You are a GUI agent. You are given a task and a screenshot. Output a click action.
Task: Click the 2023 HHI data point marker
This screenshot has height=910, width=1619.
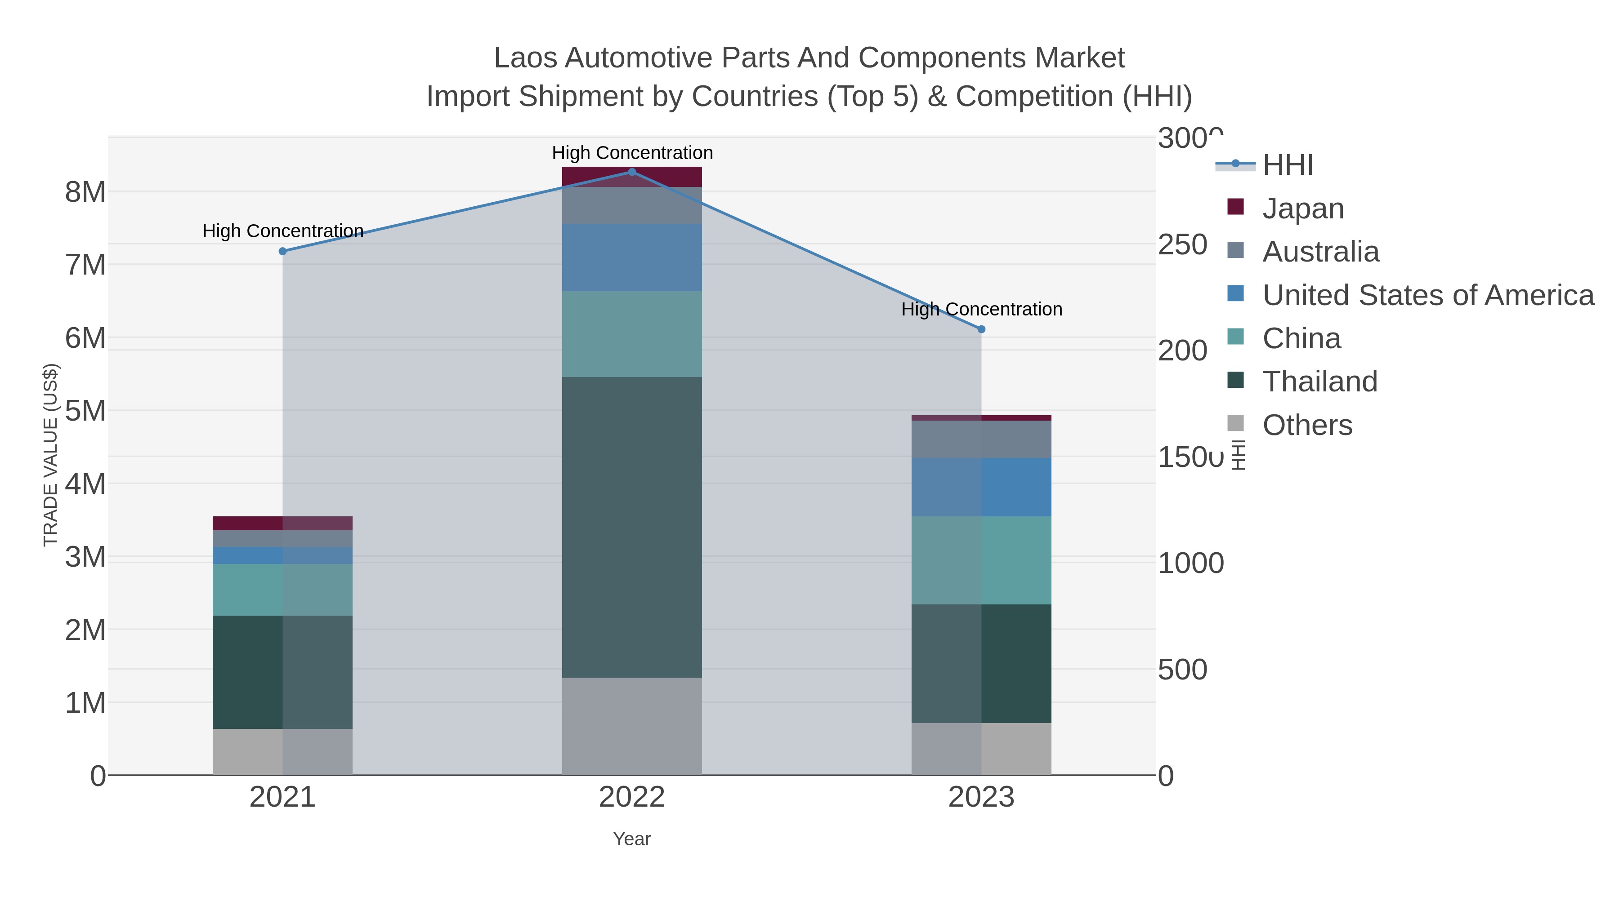(981, 329)
